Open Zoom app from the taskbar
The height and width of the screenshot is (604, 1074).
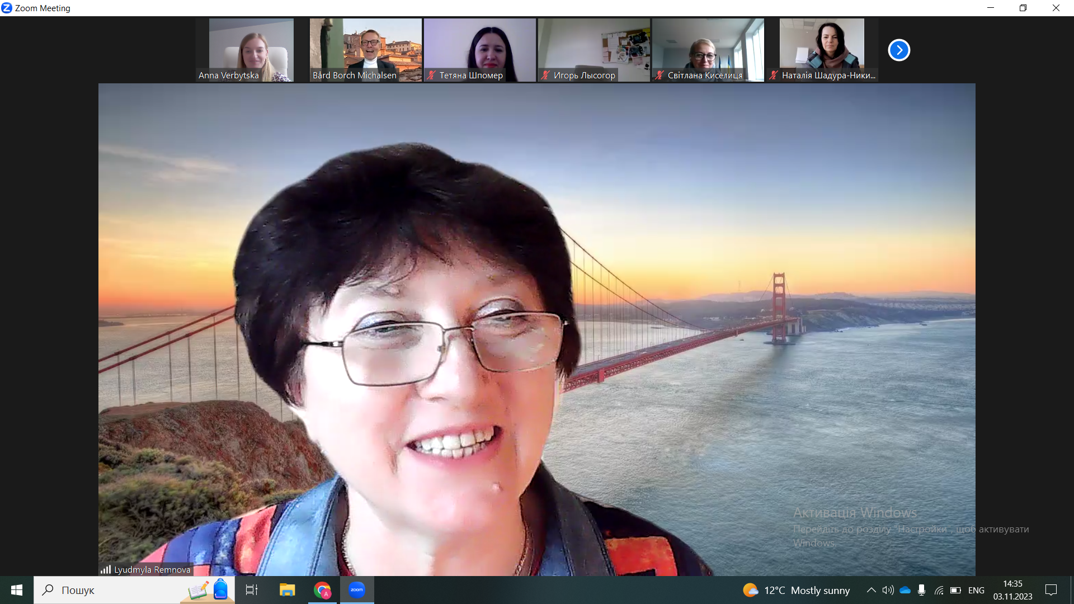(356, 590)
